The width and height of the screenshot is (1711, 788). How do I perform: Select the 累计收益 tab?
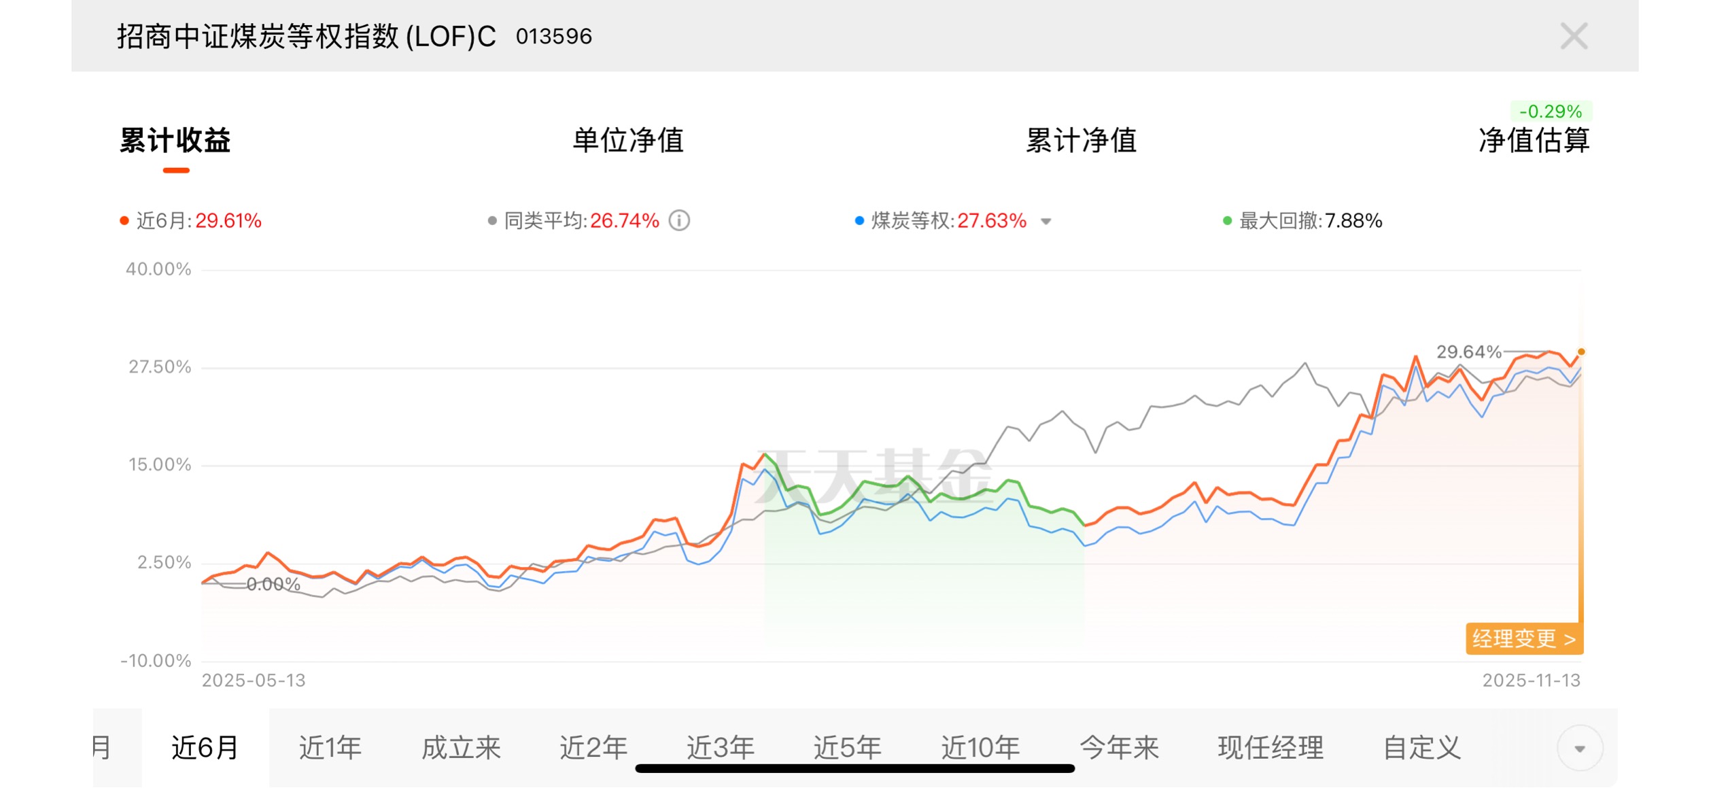pos(175,141)
